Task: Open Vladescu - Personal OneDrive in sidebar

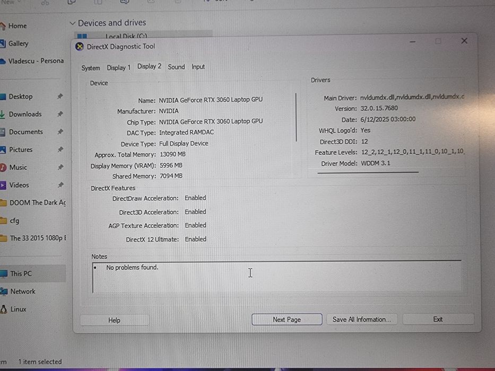Action: coord(32,61)
